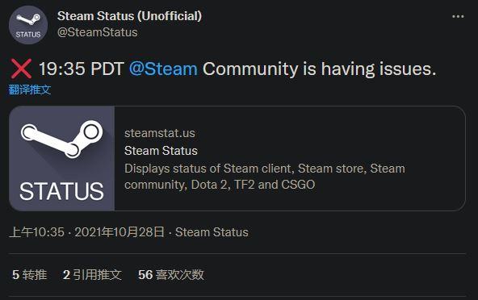478x300 pixels.
Task: Open the @SteamStatus handle link
Action: pyautogui.click(x=97, y=32)
